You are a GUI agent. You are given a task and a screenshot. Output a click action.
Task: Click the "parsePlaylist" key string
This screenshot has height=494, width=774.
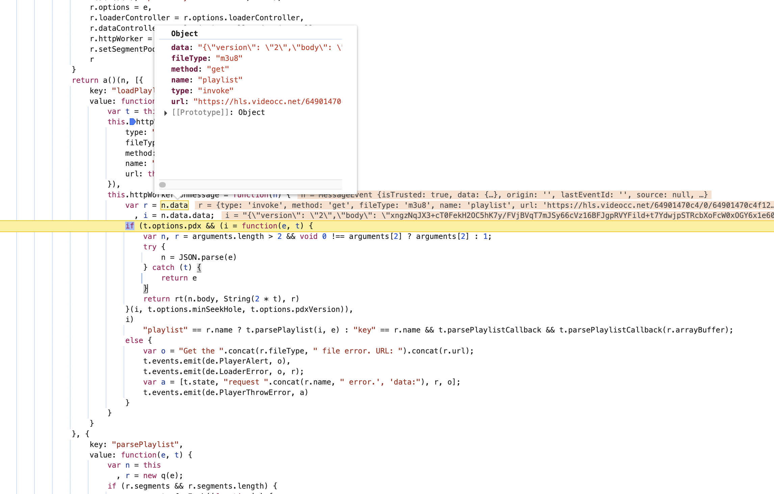tap(145, 444)
